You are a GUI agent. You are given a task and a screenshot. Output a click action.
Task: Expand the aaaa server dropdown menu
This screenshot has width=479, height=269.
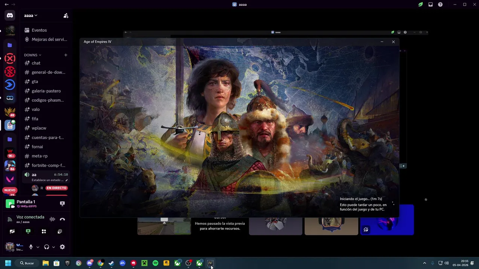pyautogui.click(x=31, y=15)
